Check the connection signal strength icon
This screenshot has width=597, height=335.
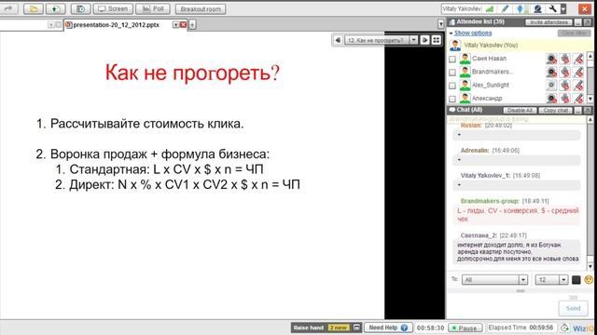point(490,8)
